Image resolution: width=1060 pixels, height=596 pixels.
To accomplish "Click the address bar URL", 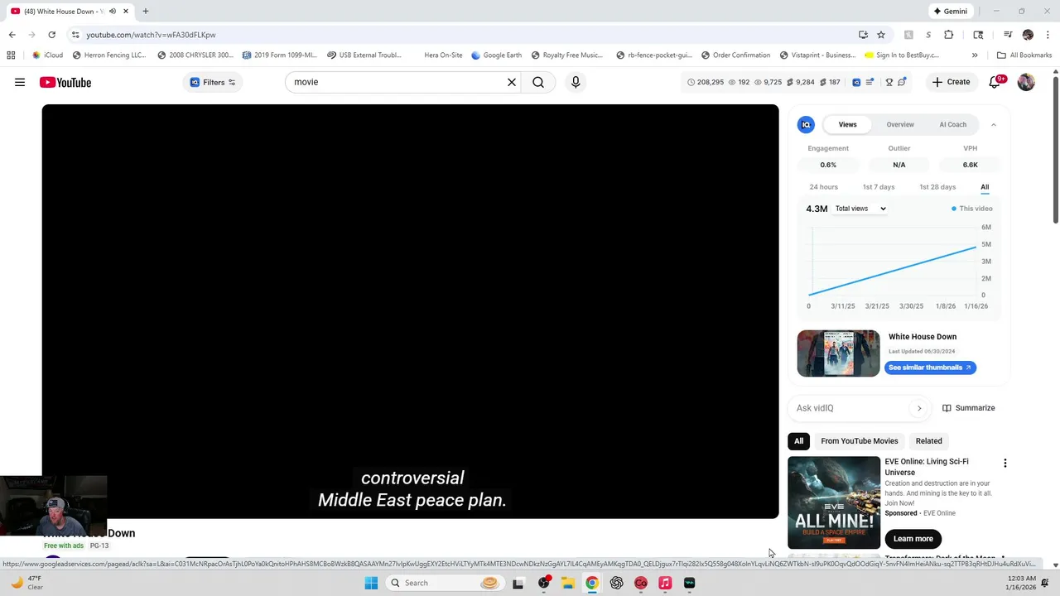I will 151,35.
